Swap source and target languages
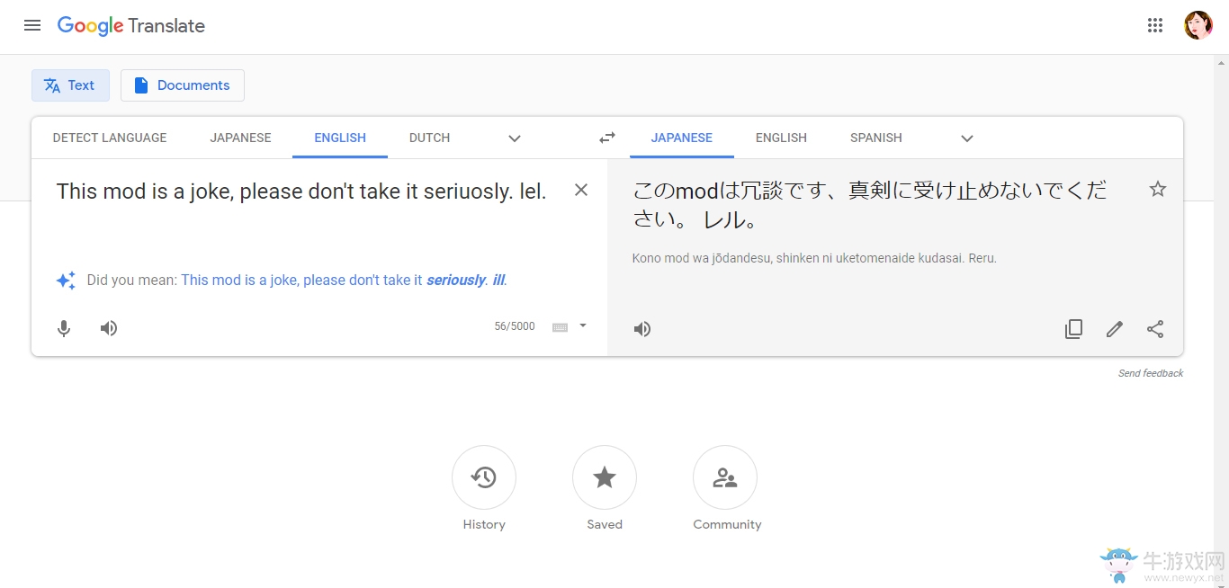The height and width of the screenshot is (588, 1229). pyautogui.click(x=607, y=138)
